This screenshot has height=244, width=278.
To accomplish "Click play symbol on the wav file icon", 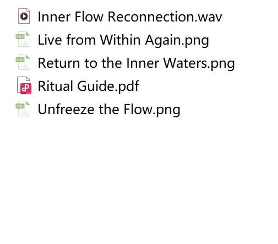I will (x=24, y=17).
